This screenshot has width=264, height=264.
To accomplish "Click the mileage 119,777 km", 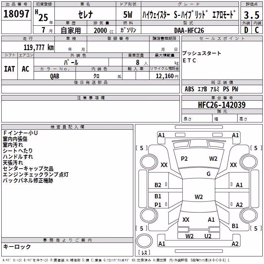I will point(39,48).
